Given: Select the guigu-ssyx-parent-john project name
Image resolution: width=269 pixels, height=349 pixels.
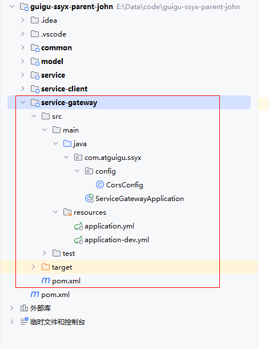Looking at the screenshot, I should 71,7.
